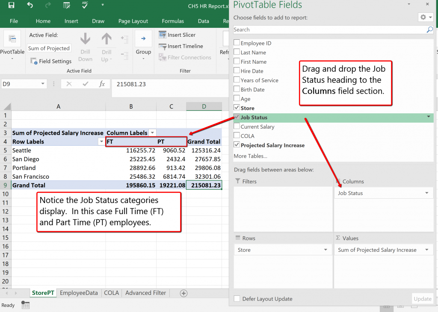
Task: Click the Drill Down arrow icon
Action: pos(85,40)
